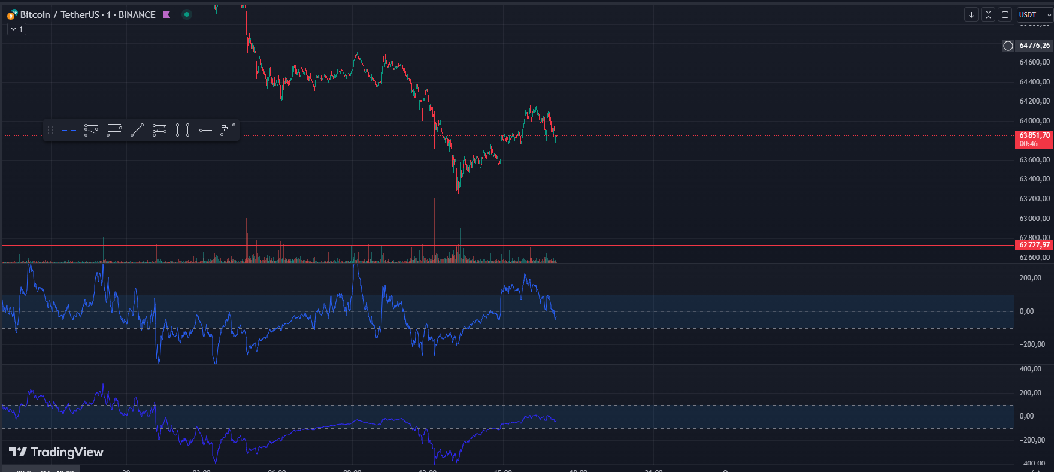The image size is (1054, 472).
Task: Click the Bitcoin / TetherUS symbol title
Action: click(88, 14)
